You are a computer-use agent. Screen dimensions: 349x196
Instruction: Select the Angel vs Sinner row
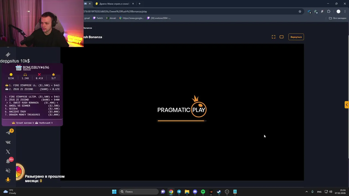[x=32, y=106]
